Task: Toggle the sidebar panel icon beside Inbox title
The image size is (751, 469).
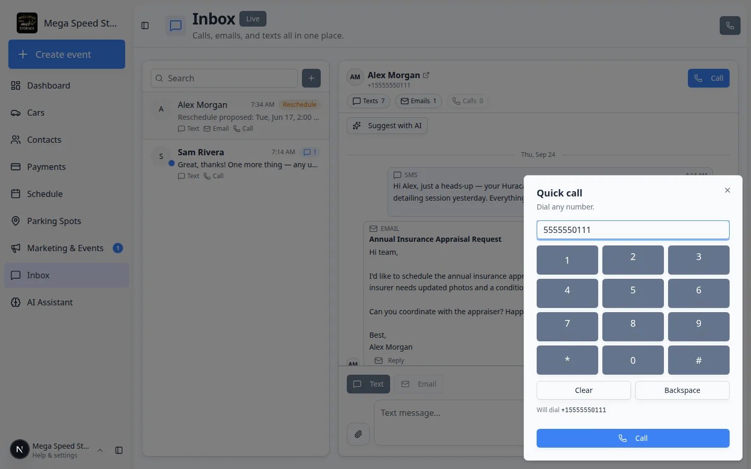Action: click(x=145, y=26)
